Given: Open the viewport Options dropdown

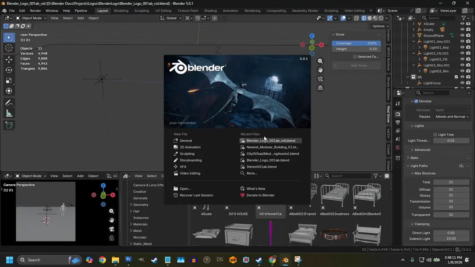Looking at the screenshot, I should 380,26.
